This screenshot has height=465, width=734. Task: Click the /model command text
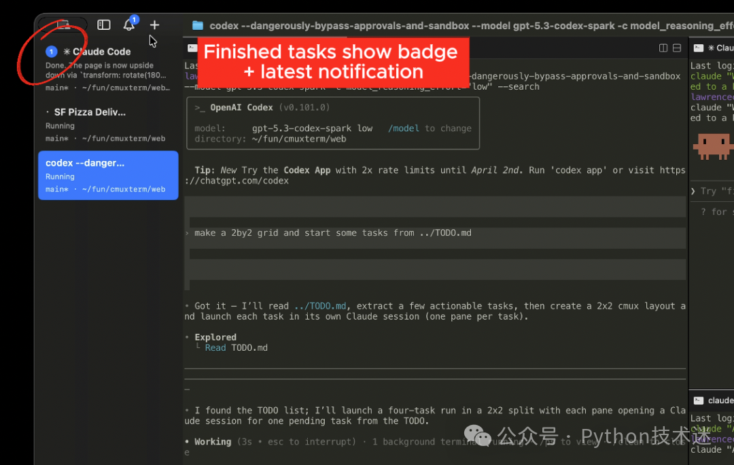click(404, 128)
